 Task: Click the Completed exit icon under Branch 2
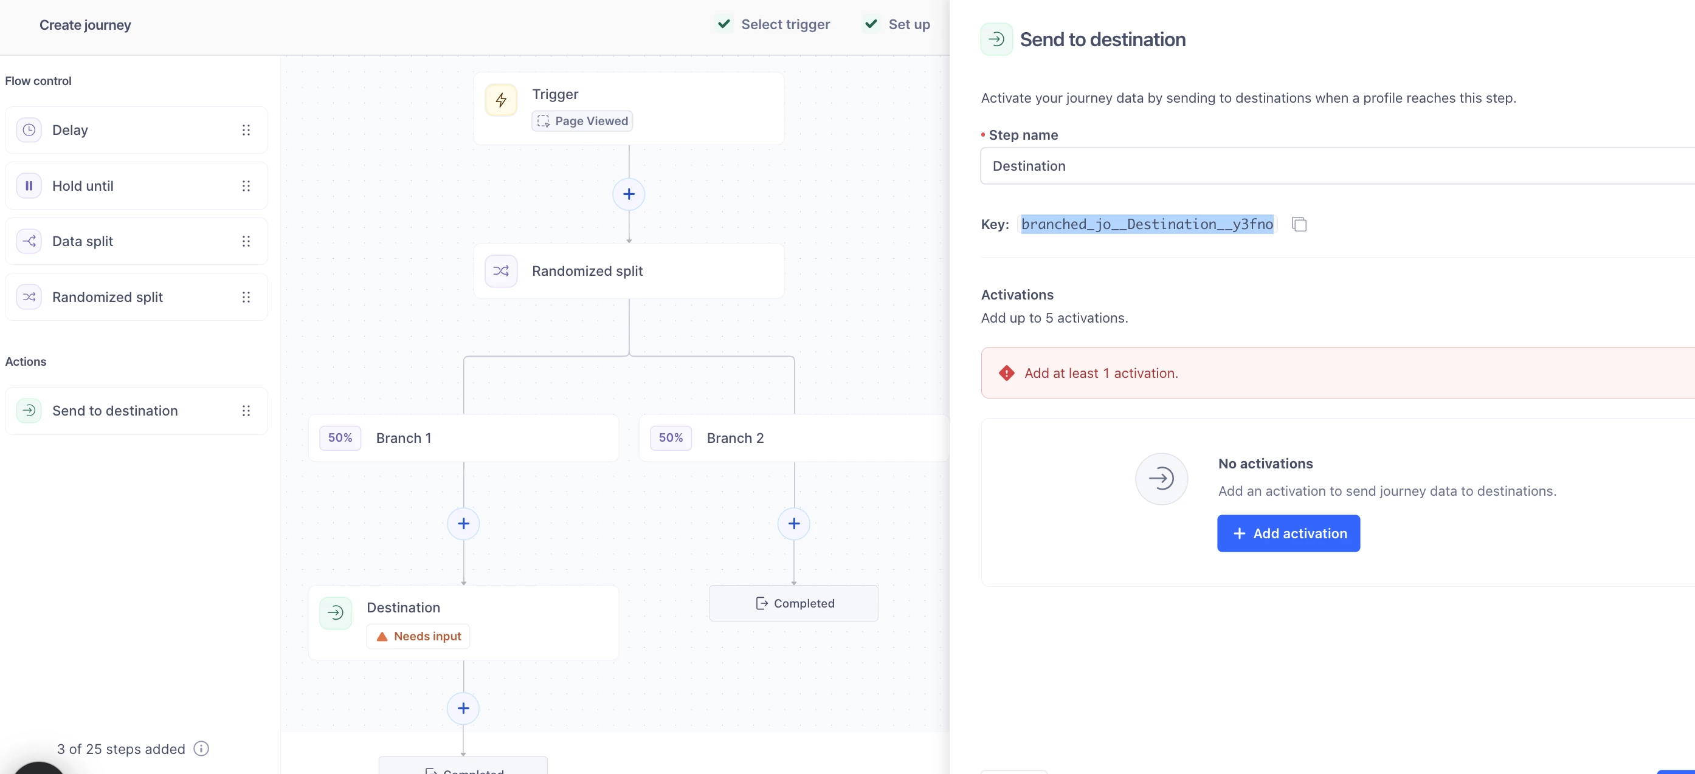click(762, 604)
